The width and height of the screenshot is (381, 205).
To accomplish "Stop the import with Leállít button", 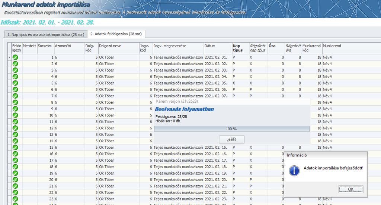I will coord(231,139).
